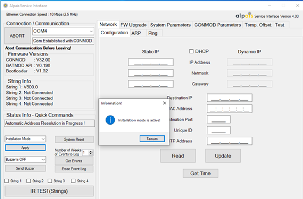Image resolution: width=303 pixels, height=199 pixels.
Task: Click the Static Gateway field
Action: coord(151,84)
